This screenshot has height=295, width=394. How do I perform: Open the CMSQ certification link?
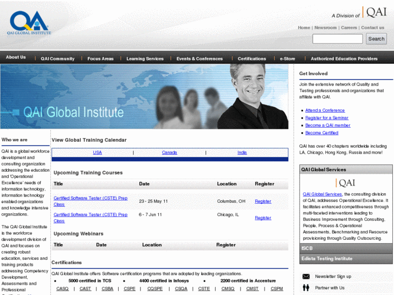pos(228,289)
